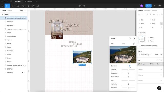
Task: Click Constrain proportions link icon
Action: click(161, 24)
